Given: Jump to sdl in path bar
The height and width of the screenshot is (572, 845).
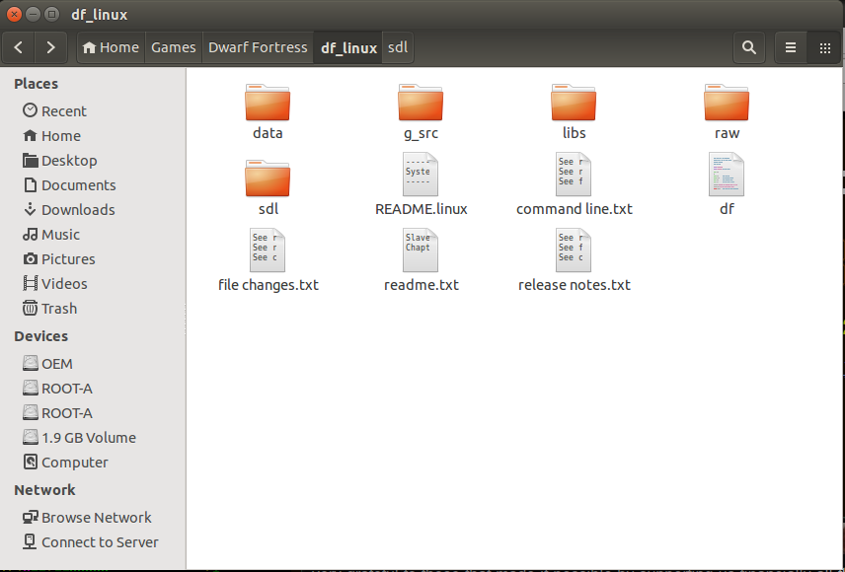Looking at the screenshot, I should point(398,47).
